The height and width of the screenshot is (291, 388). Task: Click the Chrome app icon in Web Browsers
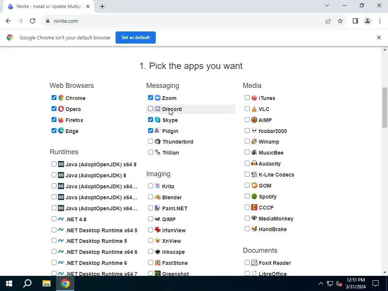pos(61,98)
